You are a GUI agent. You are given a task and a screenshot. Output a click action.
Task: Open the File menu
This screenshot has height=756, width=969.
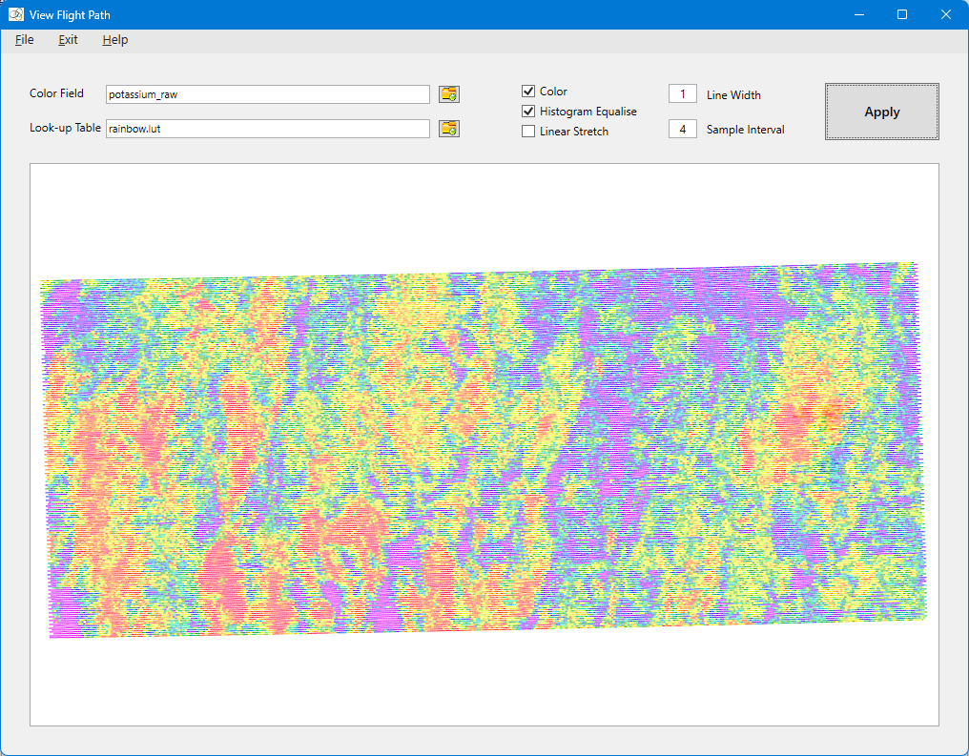click(25, 40)
